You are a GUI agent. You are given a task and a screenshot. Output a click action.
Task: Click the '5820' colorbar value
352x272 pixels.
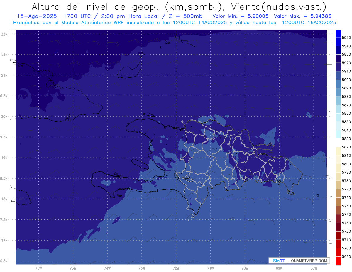346,147
